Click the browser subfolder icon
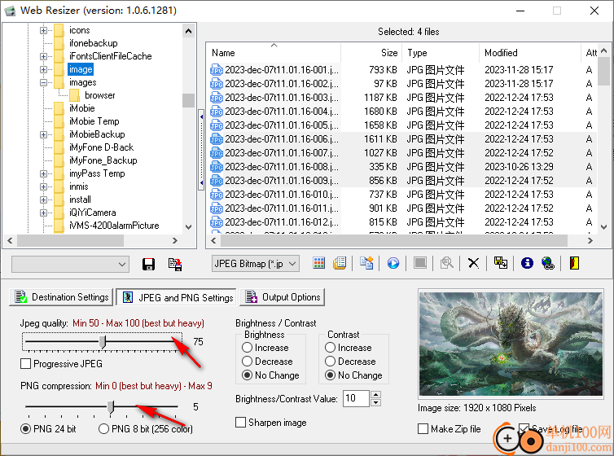 (x=74, y=95)
